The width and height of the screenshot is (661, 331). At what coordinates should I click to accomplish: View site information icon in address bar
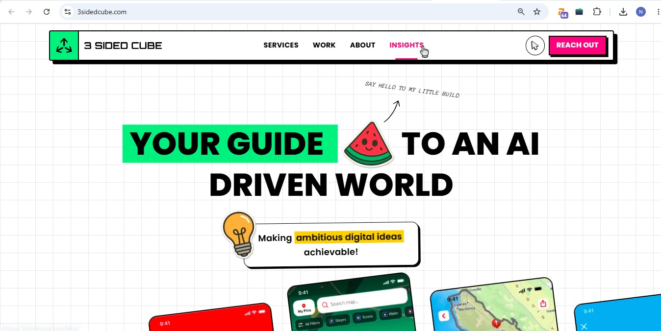pos(68,12)
